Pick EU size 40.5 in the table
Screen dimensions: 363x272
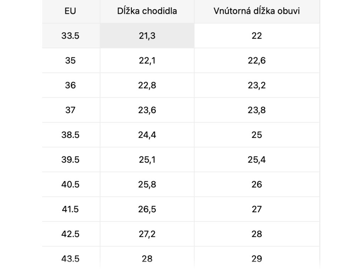[x=70, y=185]
